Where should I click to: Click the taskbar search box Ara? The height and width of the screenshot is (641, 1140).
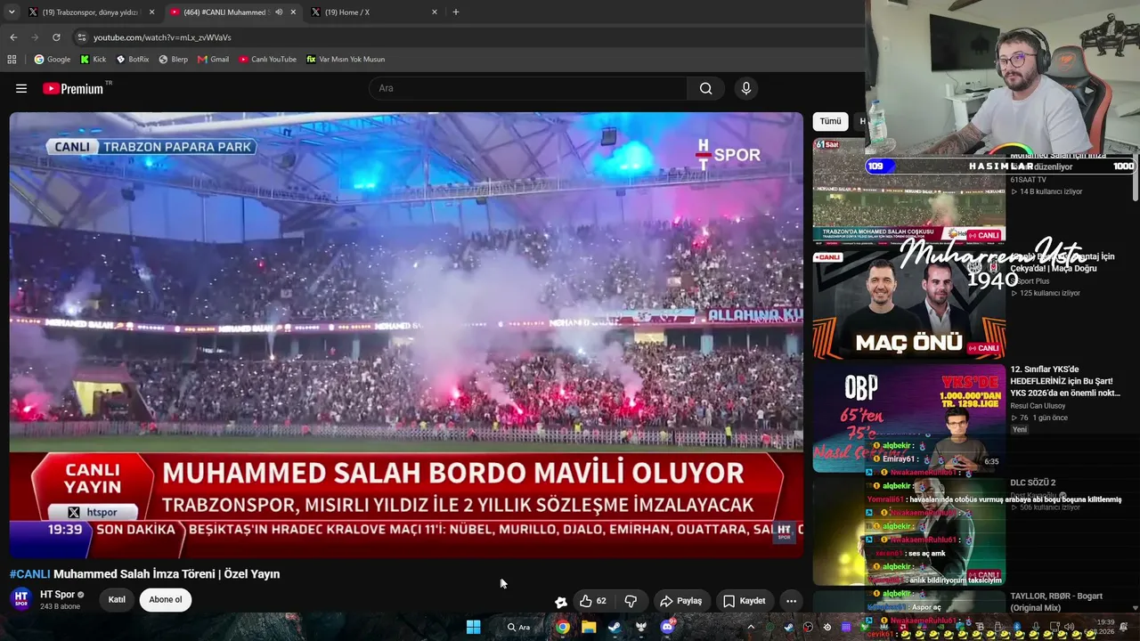(521, 627)
